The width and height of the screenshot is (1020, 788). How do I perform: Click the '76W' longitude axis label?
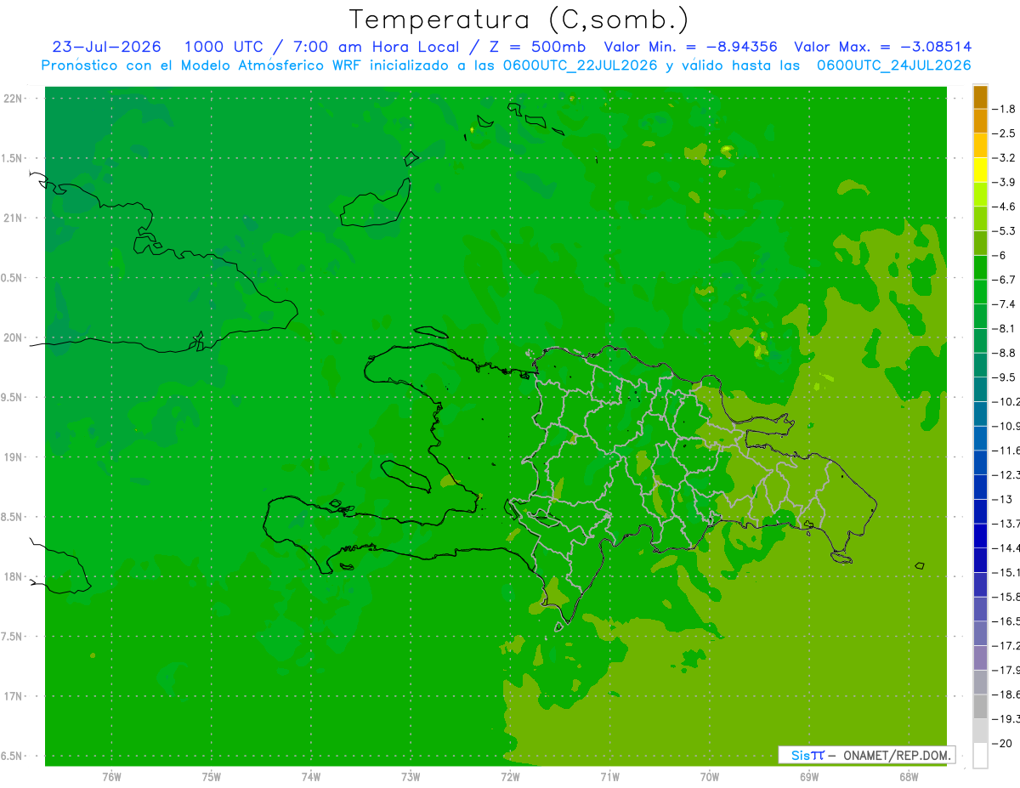coord(111,776)
